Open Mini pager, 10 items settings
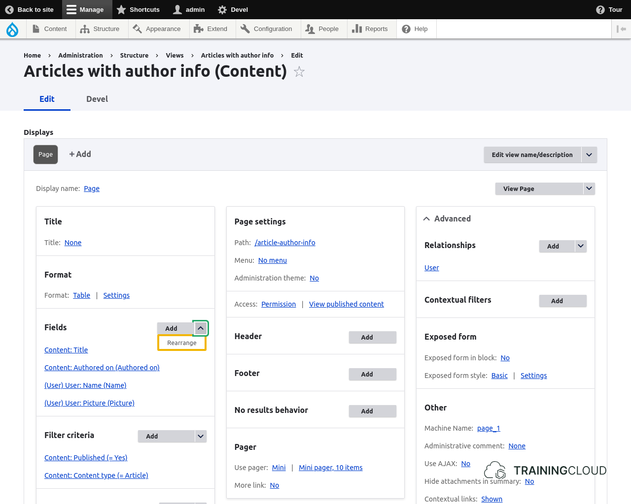This screenshot has height=504, width=631. [331, 468]
